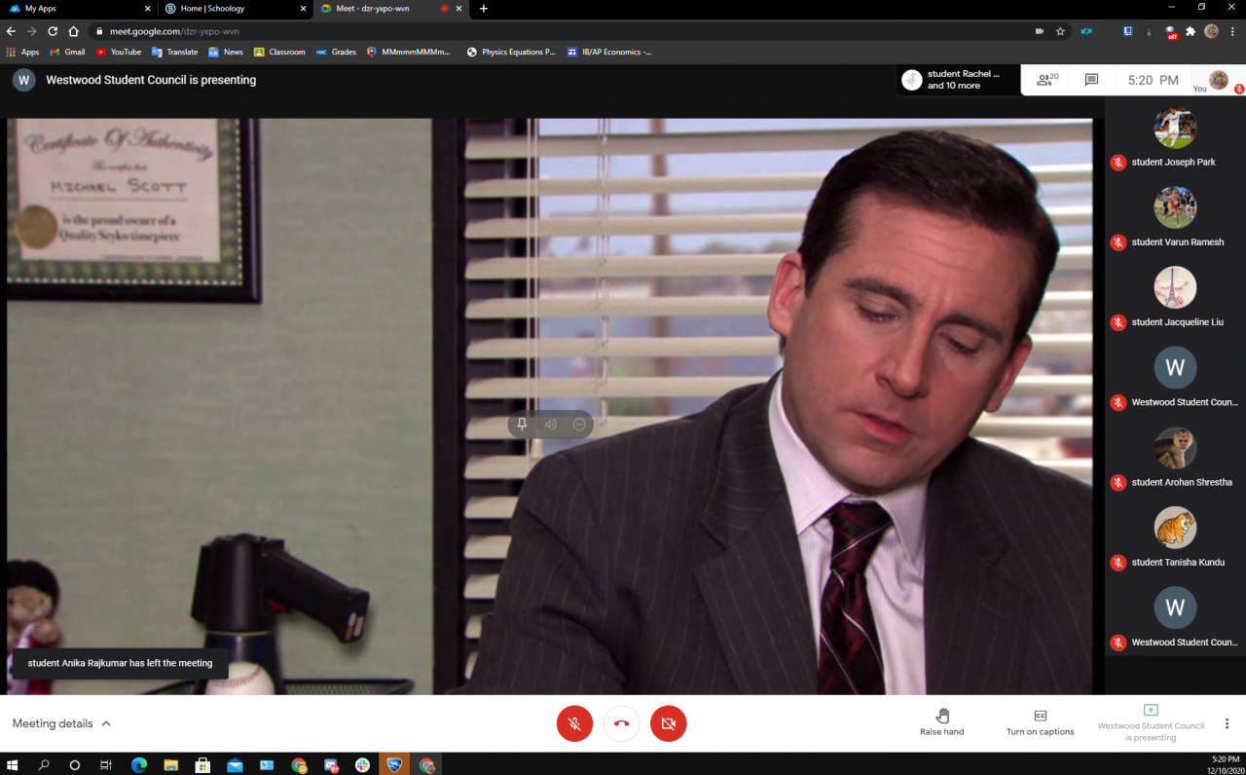Turn on captions
1246x775 pixels.
click(x=1041, y=722)
